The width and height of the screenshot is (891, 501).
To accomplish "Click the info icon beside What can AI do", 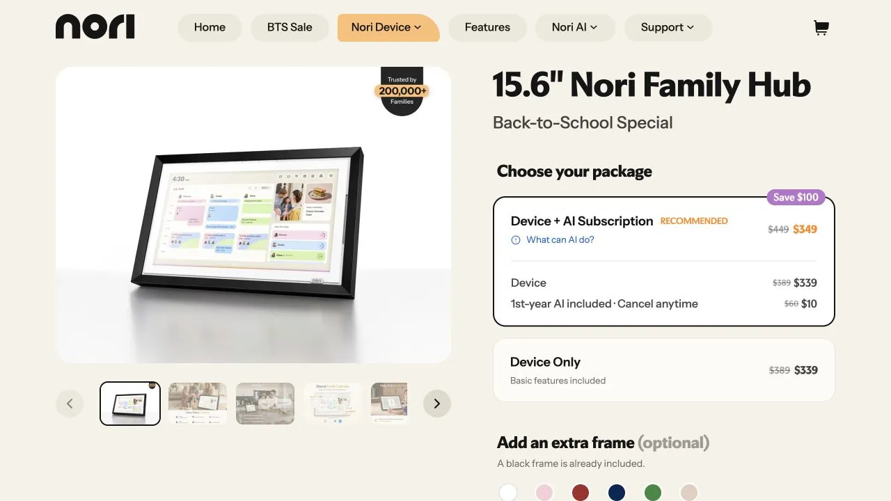I will click(x=516, y=240).
